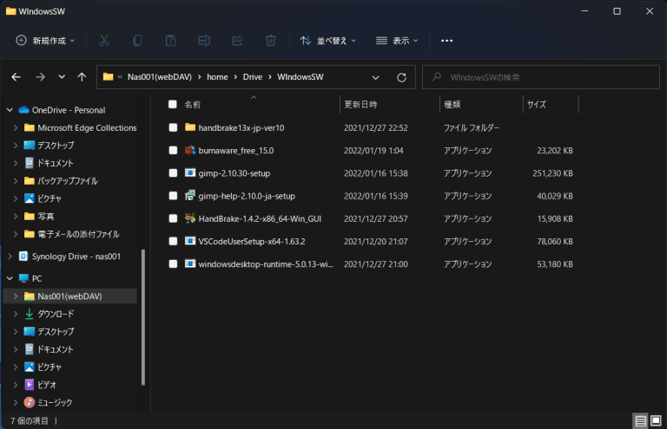Sort by the 更新日時 column header
The height and width of the screenshot is (429, 667).
(x=360, y=104)
